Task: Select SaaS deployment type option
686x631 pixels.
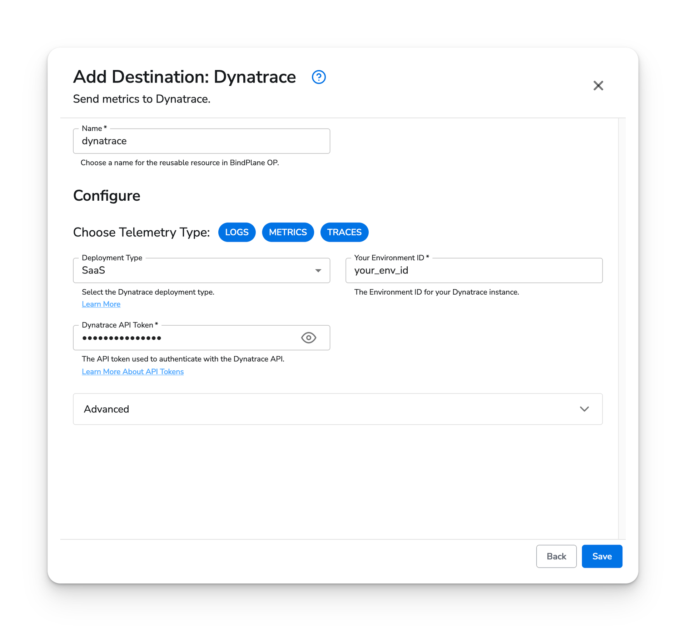Action: click(x=202, y=270)
